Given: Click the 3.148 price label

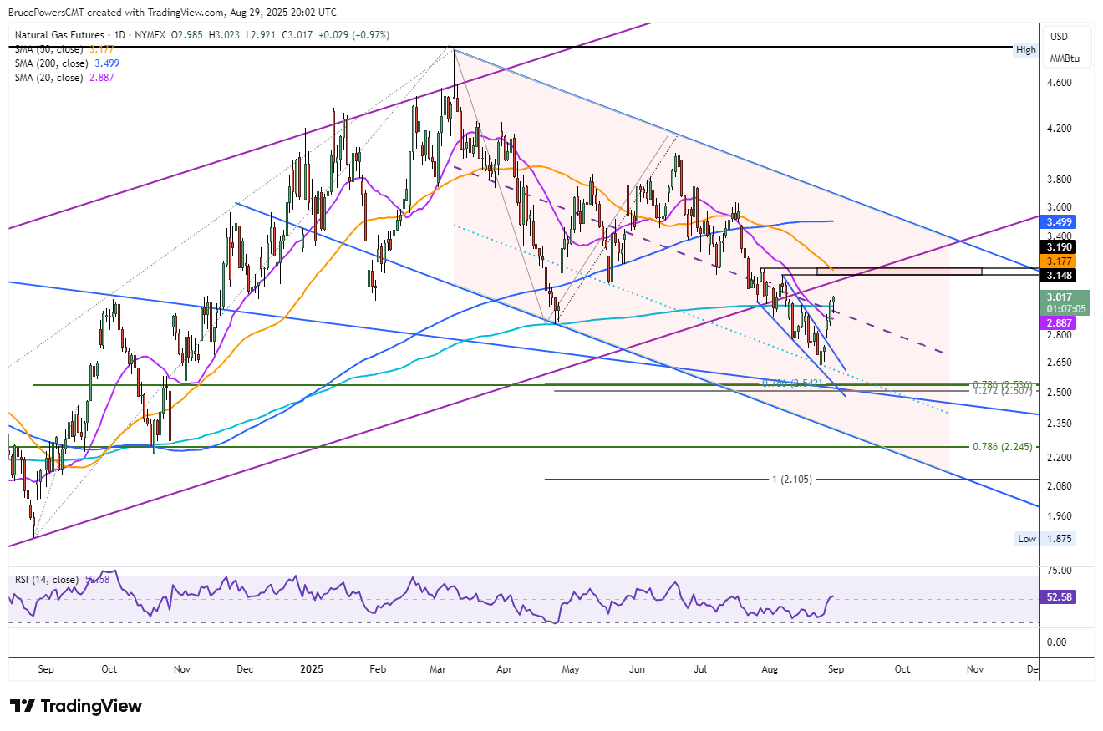Looking at the screenshot, I should click(x=1060, y=275).
